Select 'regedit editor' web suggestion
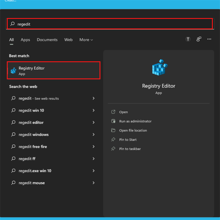The width and height of the screenshot is (220, 220). tap(54, 122)
